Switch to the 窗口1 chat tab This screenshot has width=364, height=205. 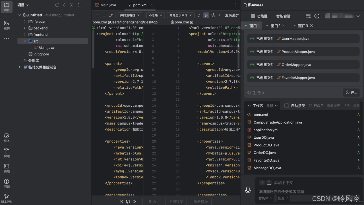coord(252,26)
